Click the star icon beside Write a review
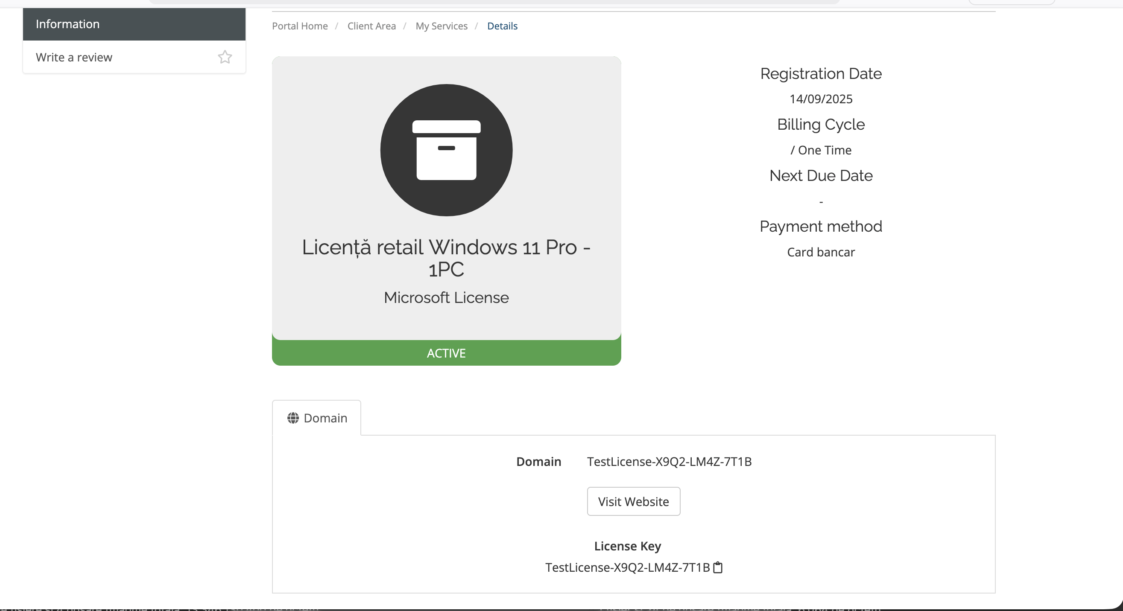The width and height of the screenshot is (1123, 611). 225,57
